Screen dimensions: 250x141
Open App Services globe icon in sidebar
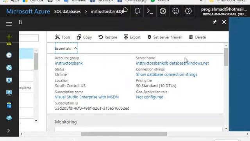pos(9,68)
